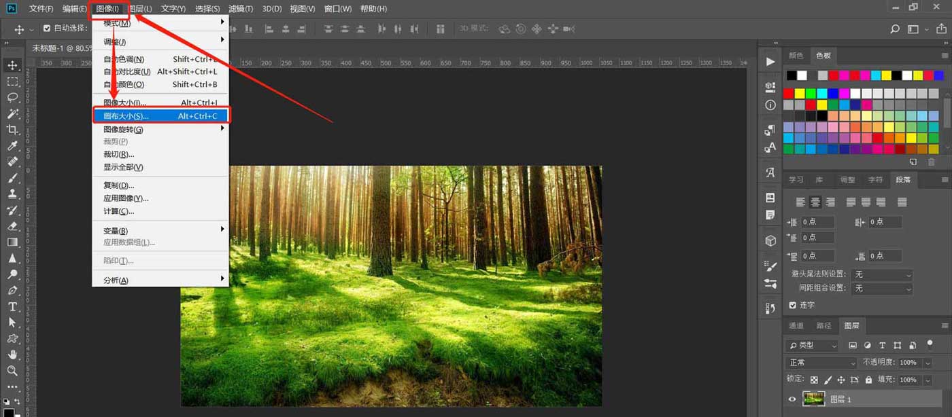Choose 裁切(R) menu item
Viewport: 952px width, 417px height.
160,154
